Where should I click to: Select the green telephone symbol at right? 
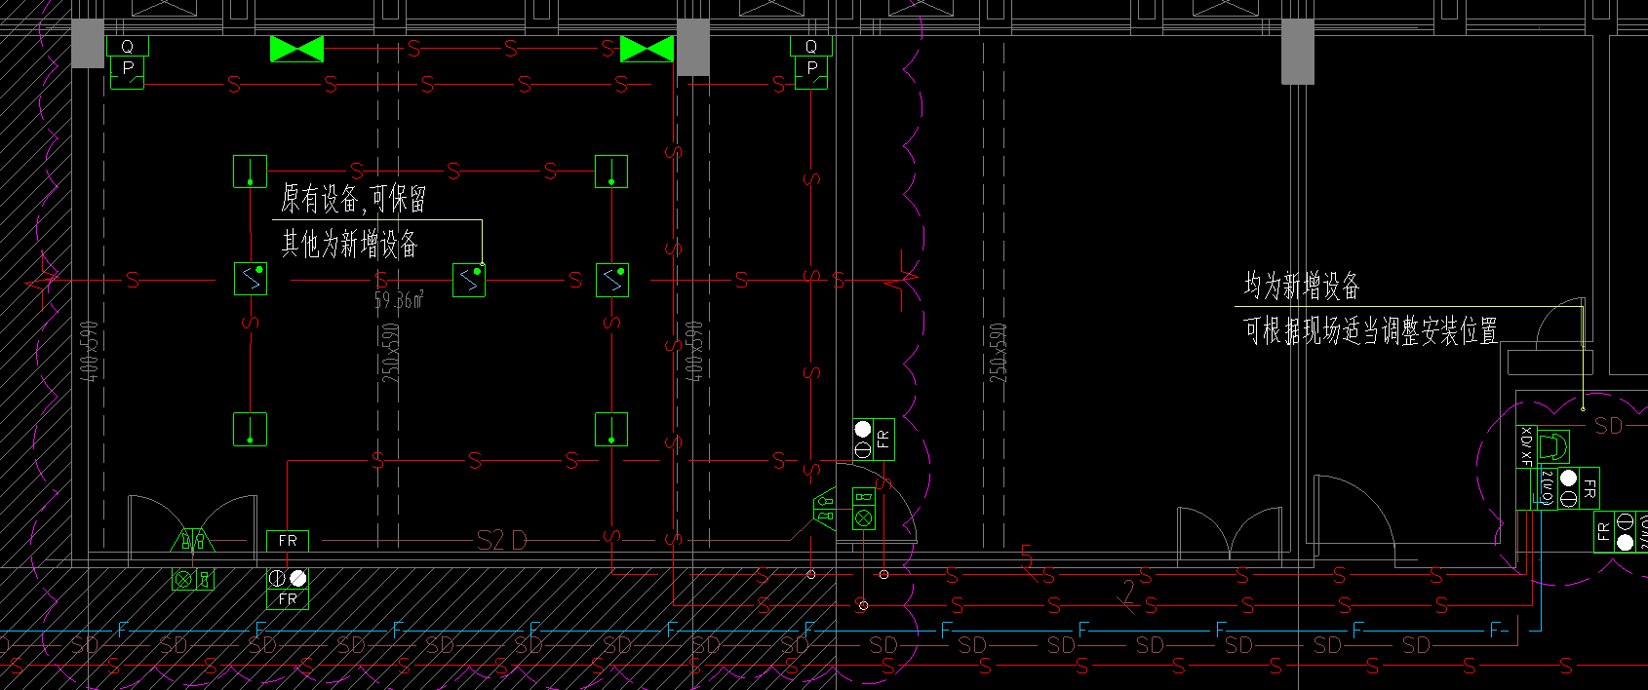click(1553, 447)
